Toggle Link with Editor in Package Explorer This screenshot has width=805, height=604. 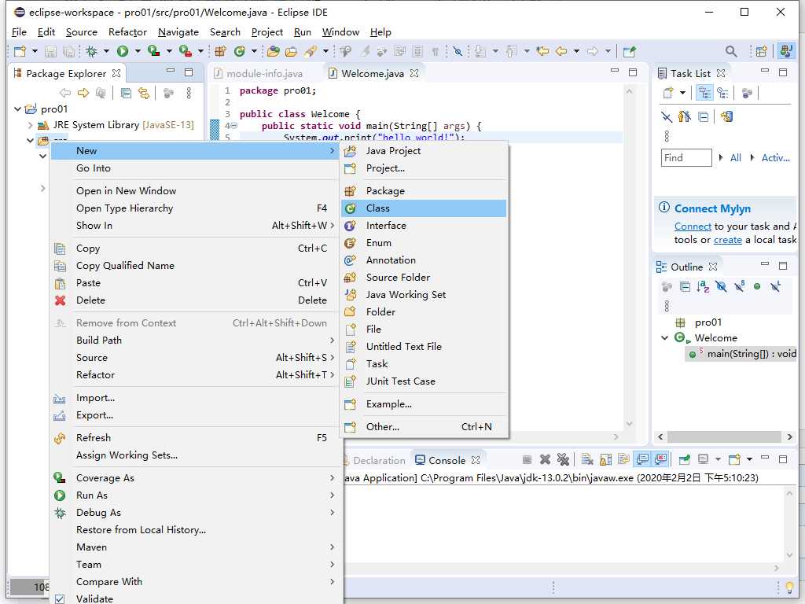[x=144, y=93]
